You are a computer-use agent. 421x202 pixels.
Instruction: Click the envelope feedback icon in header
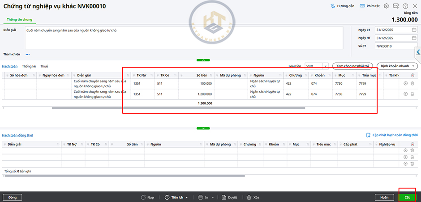click(x=396, y=6)
